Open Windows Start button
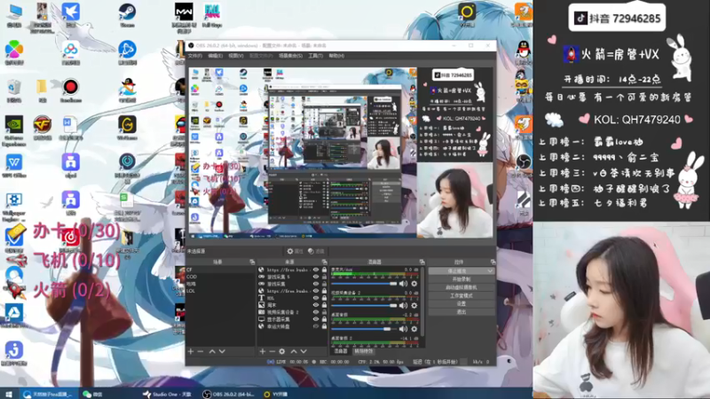This screenshot has width=710, height=399. (9, 394)
